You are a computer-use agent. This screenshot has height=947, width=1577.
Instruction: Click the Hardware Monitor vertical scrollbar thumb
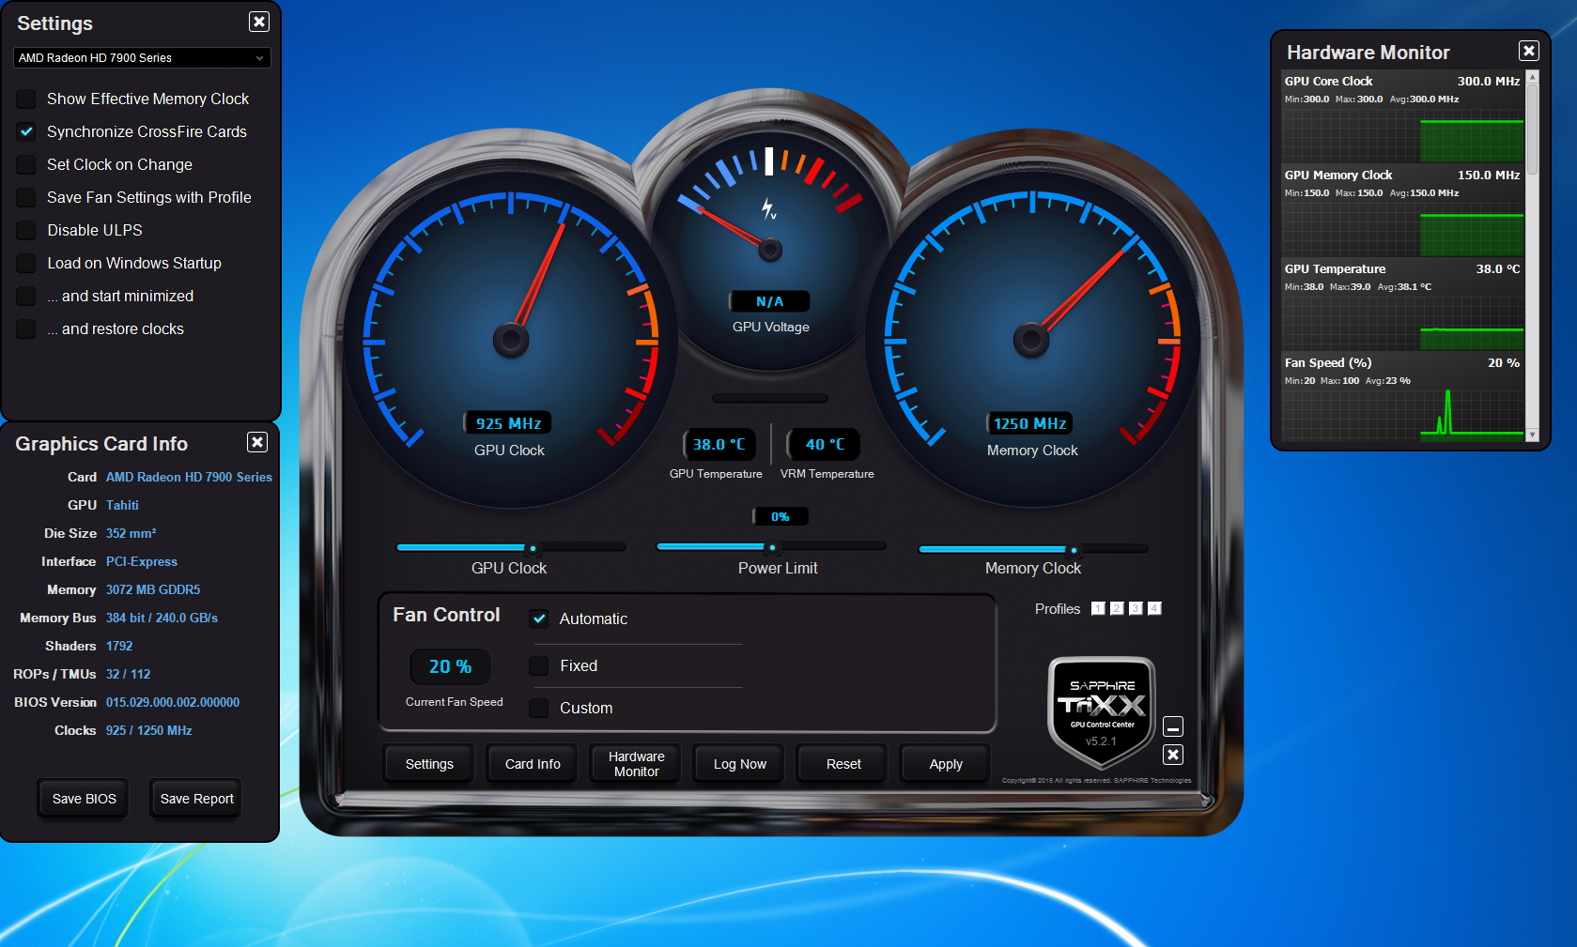coord(1533,129)
